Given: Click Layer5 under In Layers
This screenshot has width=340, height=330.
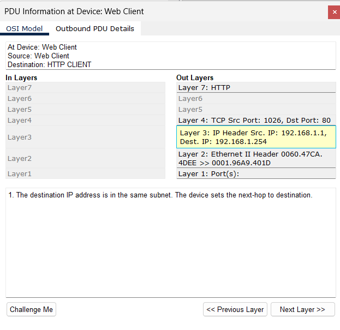Looking at the screenshot, I should [86, 110].
